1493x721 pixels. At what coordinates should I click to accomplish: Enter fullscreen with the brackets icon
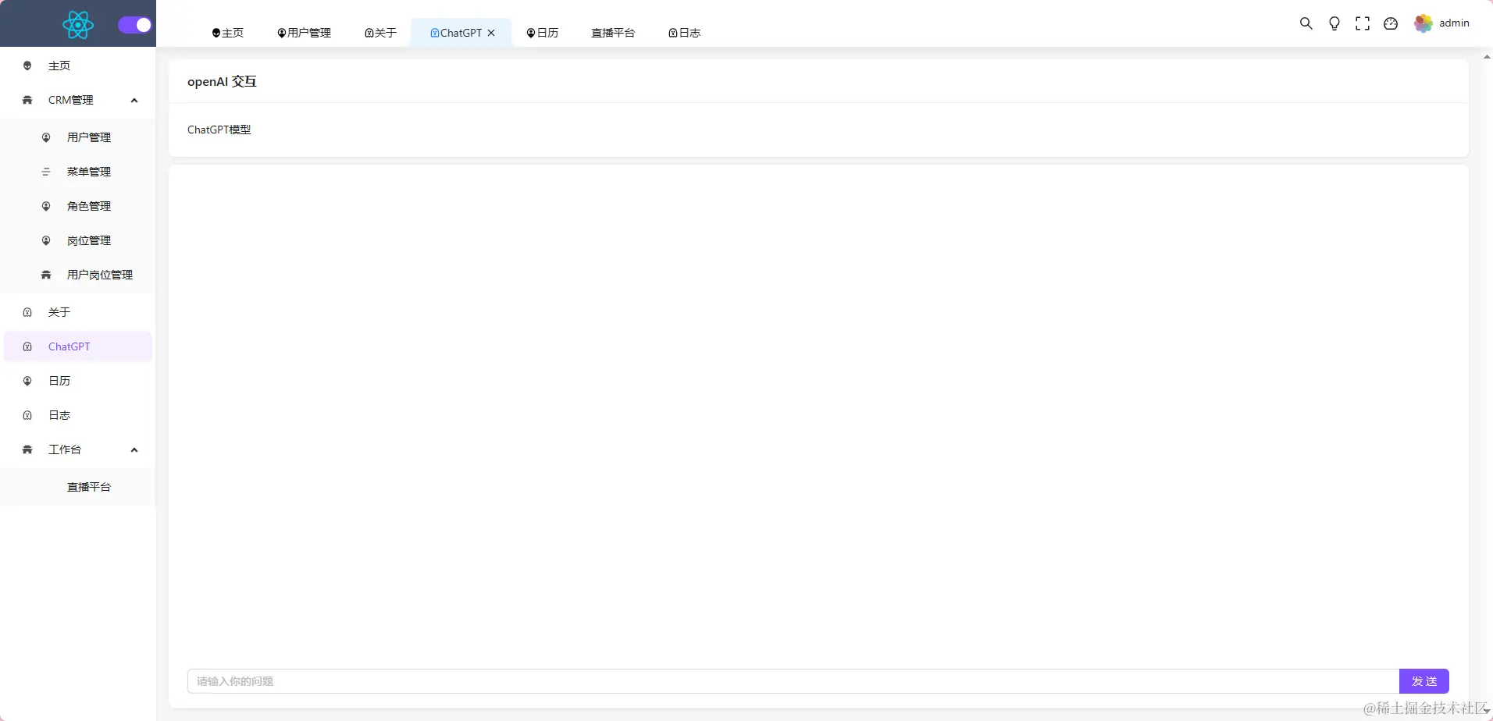tap(1363, 23)
